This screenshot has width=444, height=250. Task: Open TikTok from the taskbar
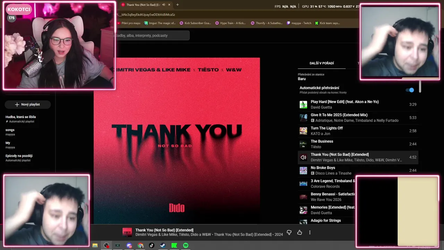pos(152,245)
